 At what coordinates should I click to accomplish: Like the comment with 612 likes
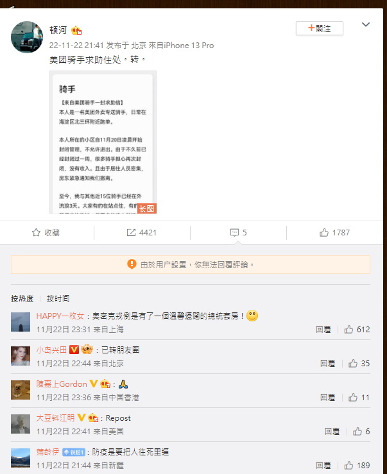[x=348, y=329]
